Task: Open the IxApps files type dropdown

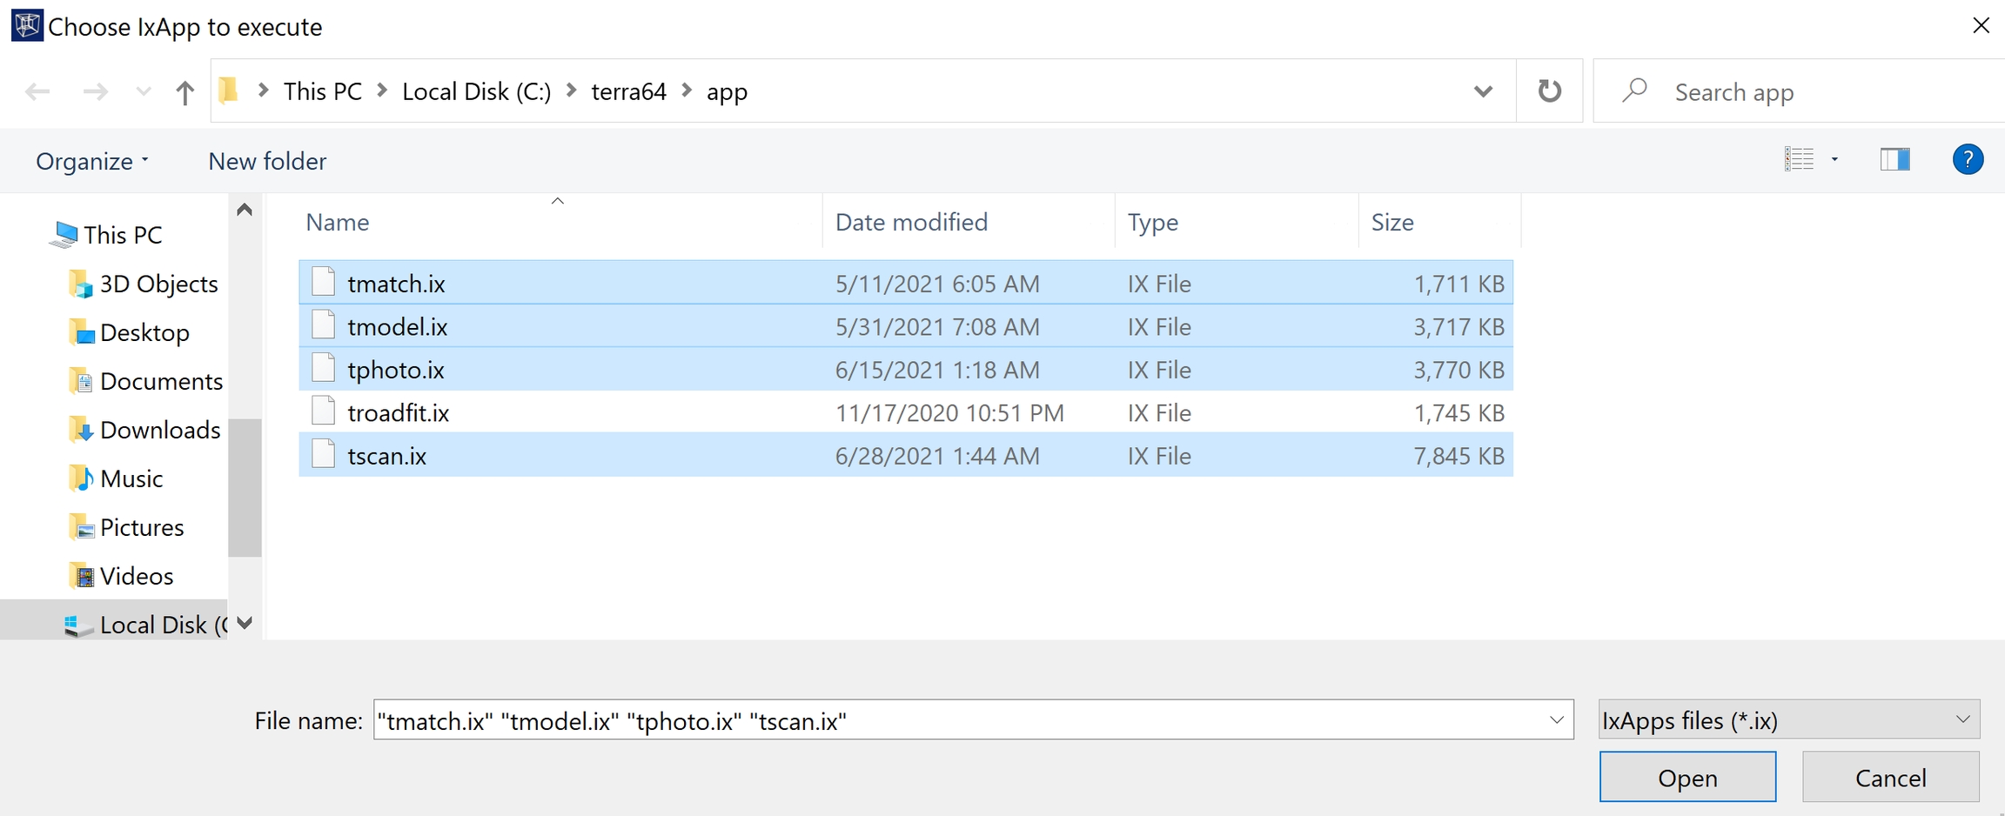Action: click(1788, 720)
